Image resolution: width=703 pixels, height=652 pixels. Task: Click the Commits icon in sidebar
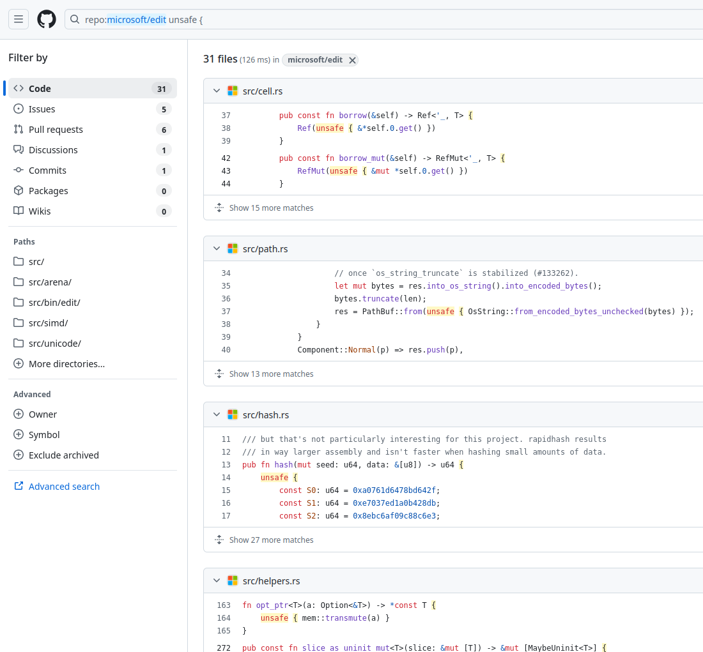pyautogui.click(x=19, y=171)
